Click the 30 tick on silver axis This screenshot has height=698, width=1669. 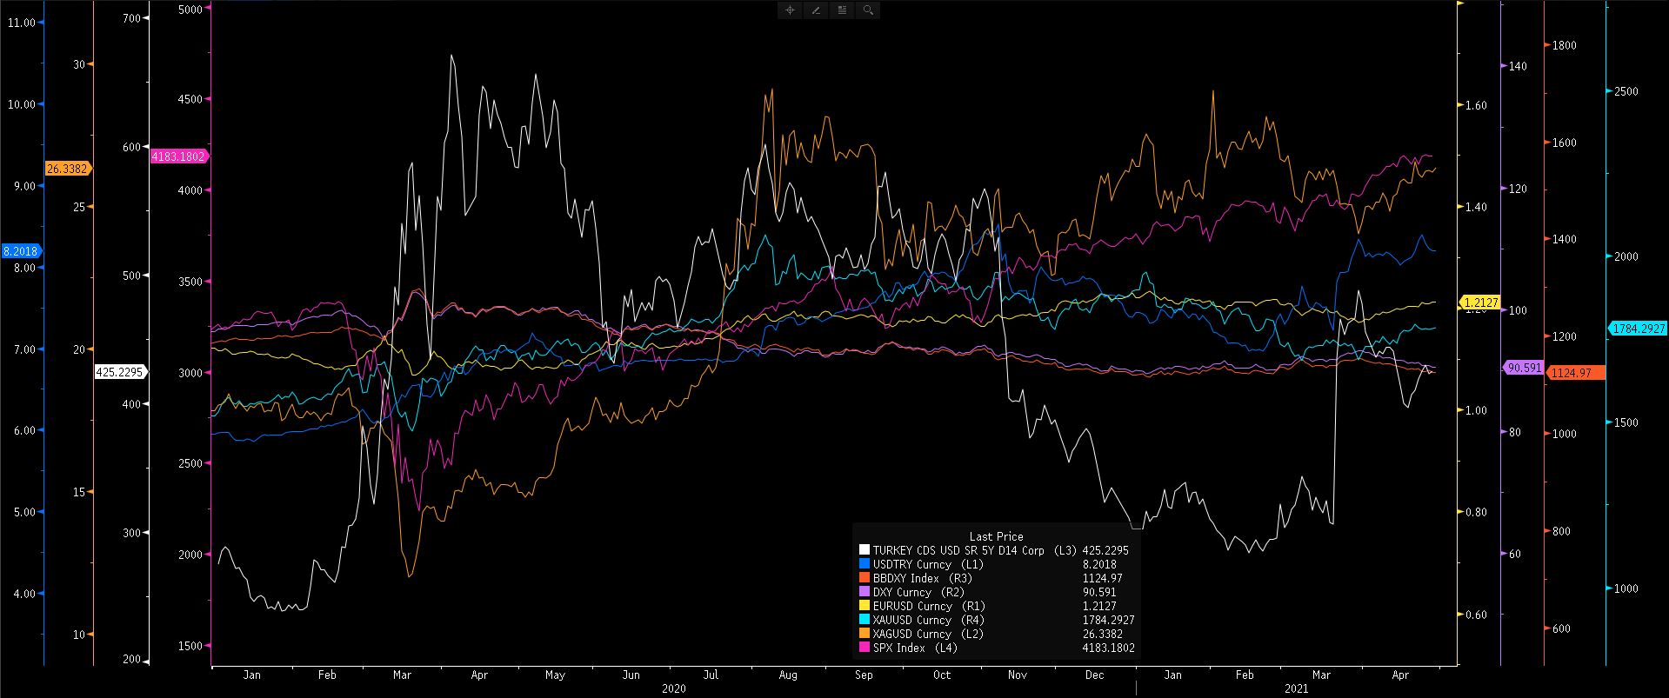(x=79, y=64)
